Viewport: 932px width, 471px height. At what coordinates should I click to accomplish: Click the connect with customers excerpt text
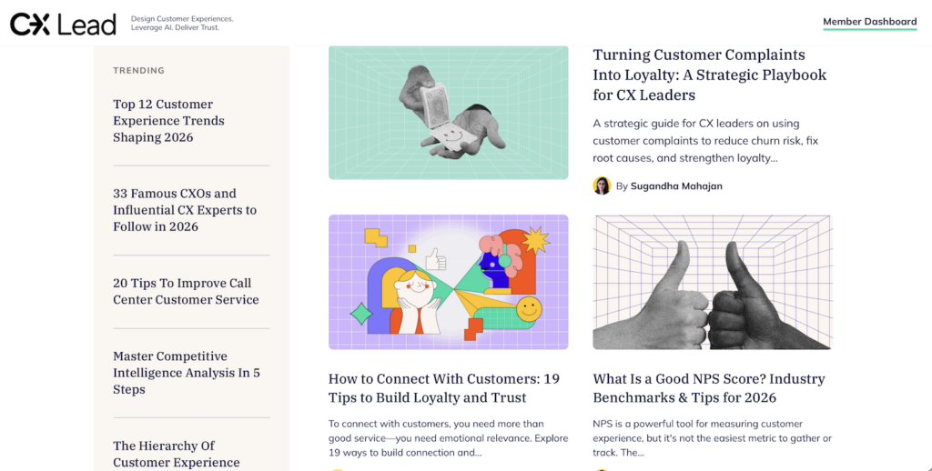coord(448,437)
